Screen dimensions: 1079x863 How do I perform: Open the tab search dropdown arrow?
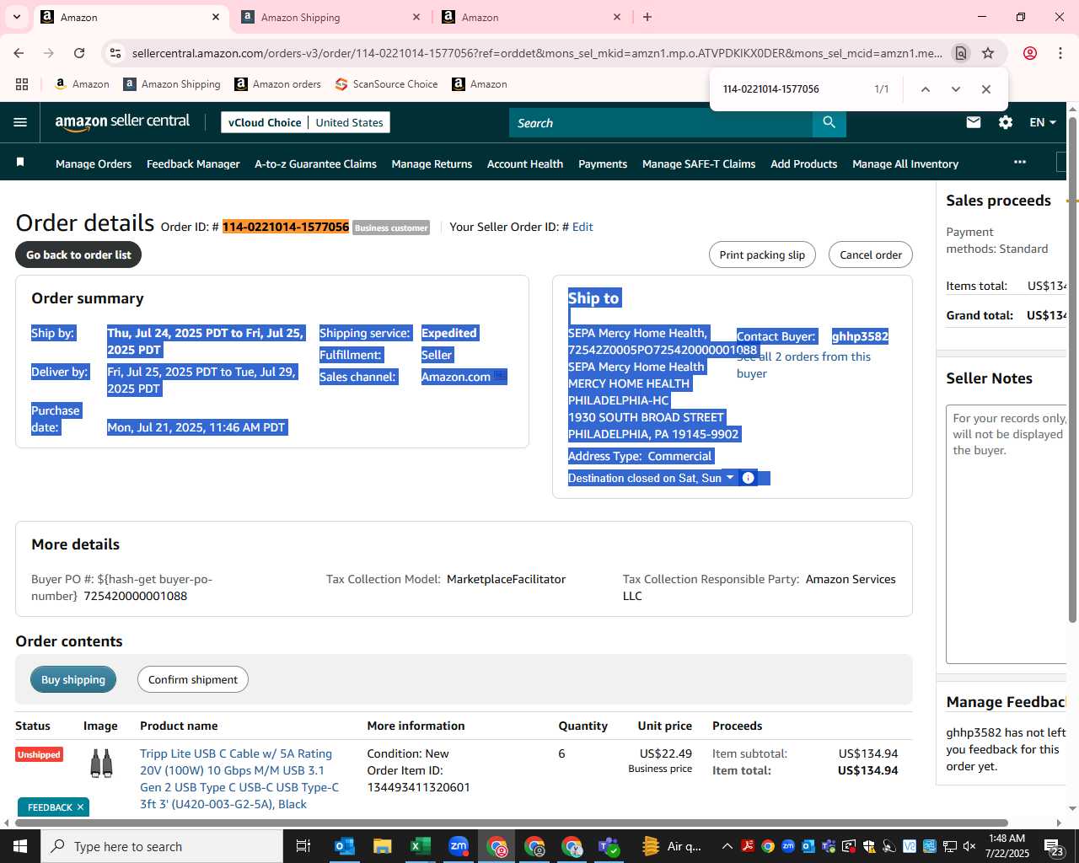tap(16, 17)
